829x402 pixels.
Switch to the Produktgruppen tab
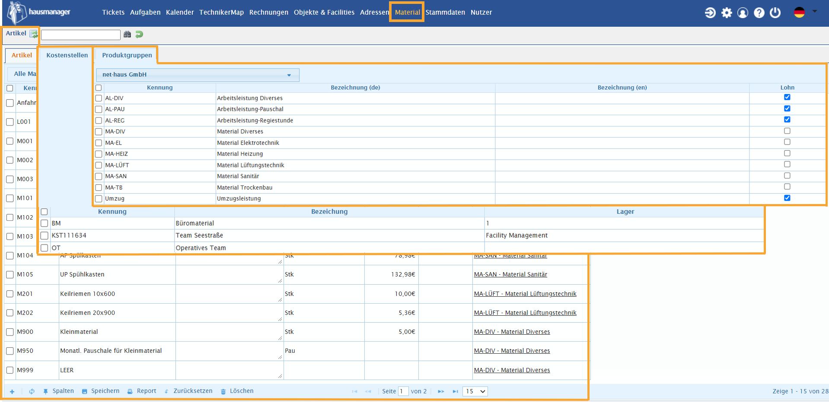pos(127,55)
